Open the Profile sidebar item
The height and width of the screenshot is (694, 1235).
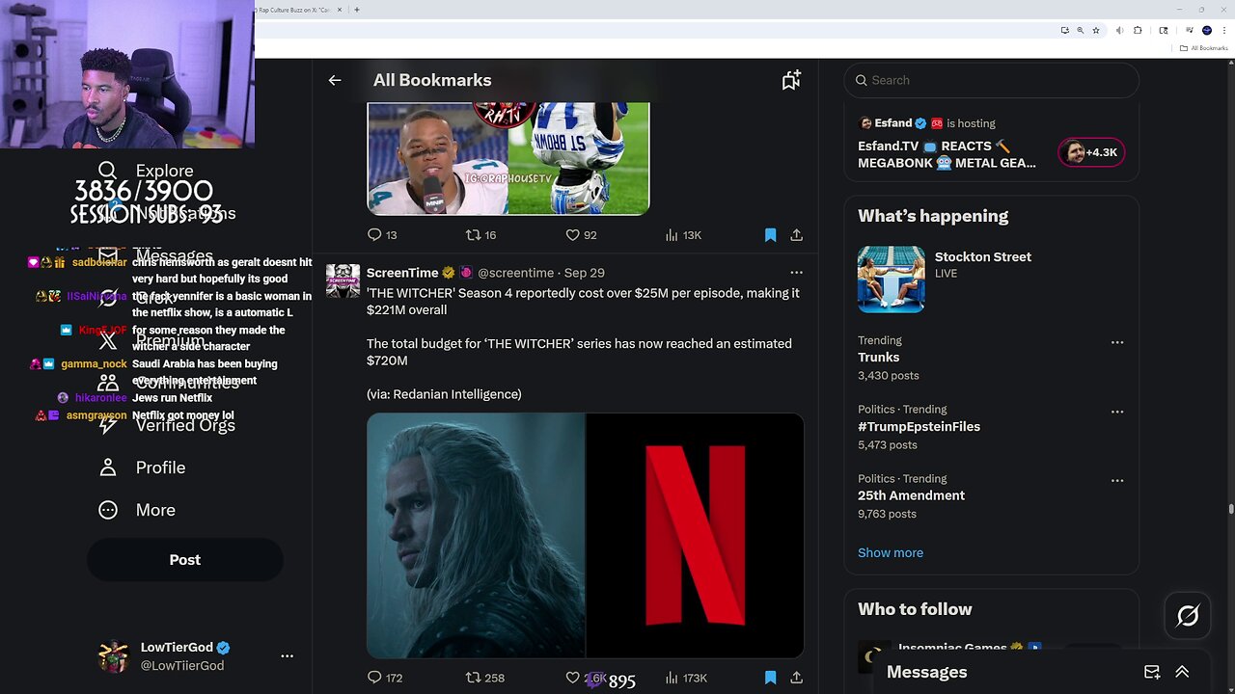142,467
